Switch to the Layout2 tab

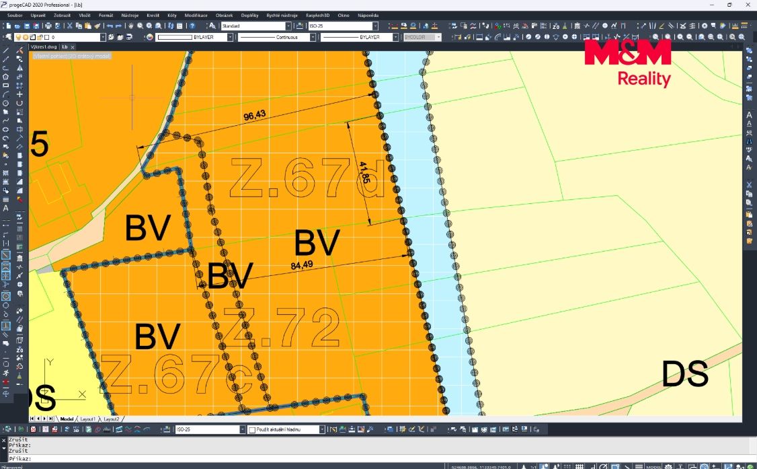[111, 419]
